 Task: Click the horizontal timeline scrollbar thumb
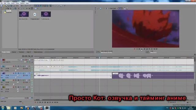coord(41,100)
